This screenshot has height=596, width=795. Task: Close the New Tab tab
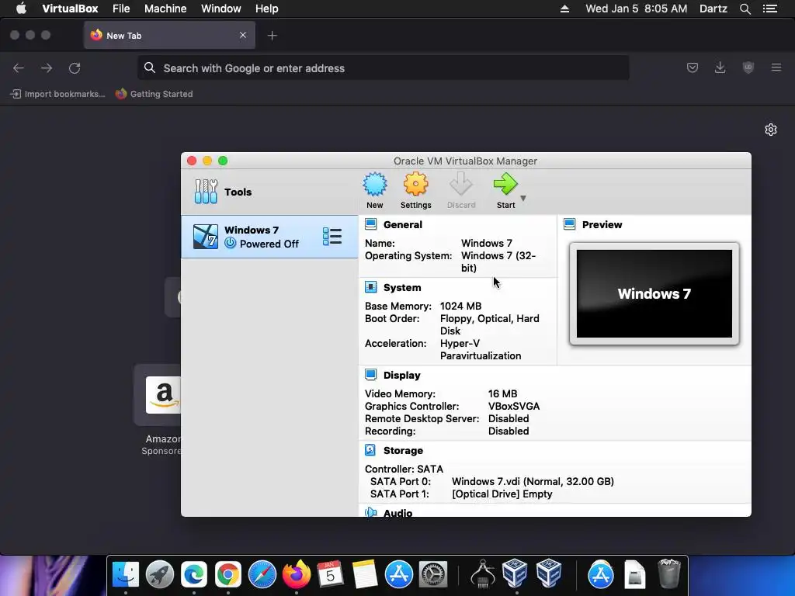pos(243,35)
